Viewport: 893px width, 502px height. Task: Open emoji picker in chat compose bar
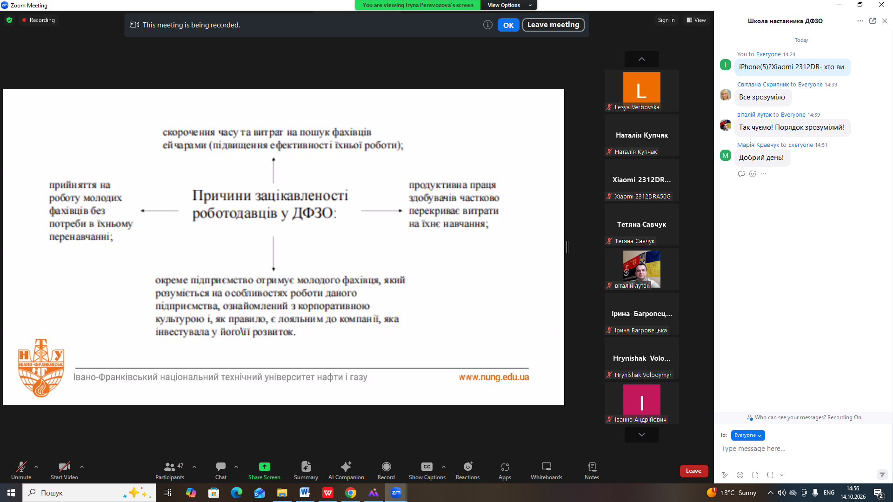740,475
